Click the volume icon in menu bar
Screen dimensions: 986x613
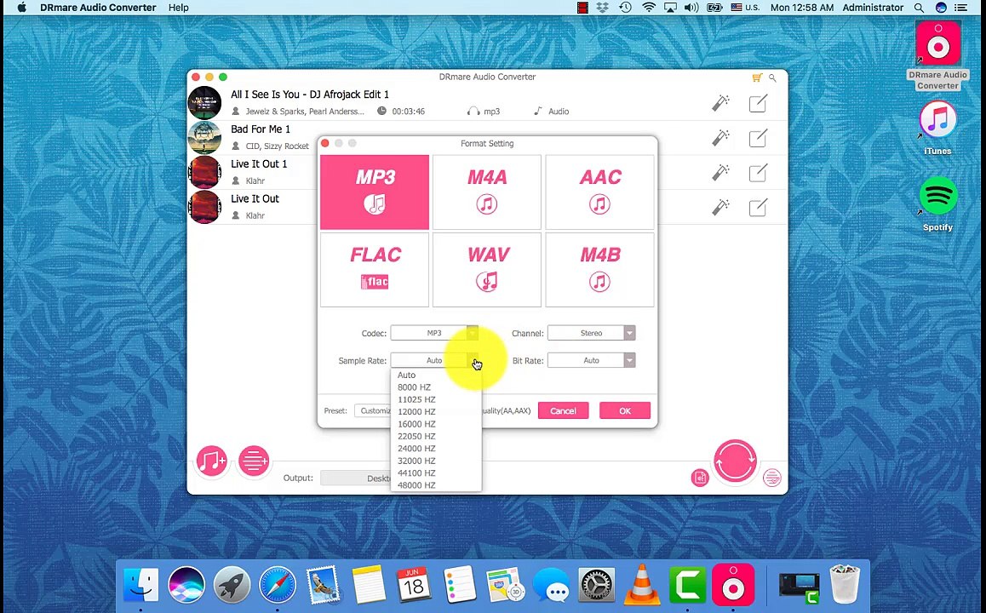tap(691, 8)
